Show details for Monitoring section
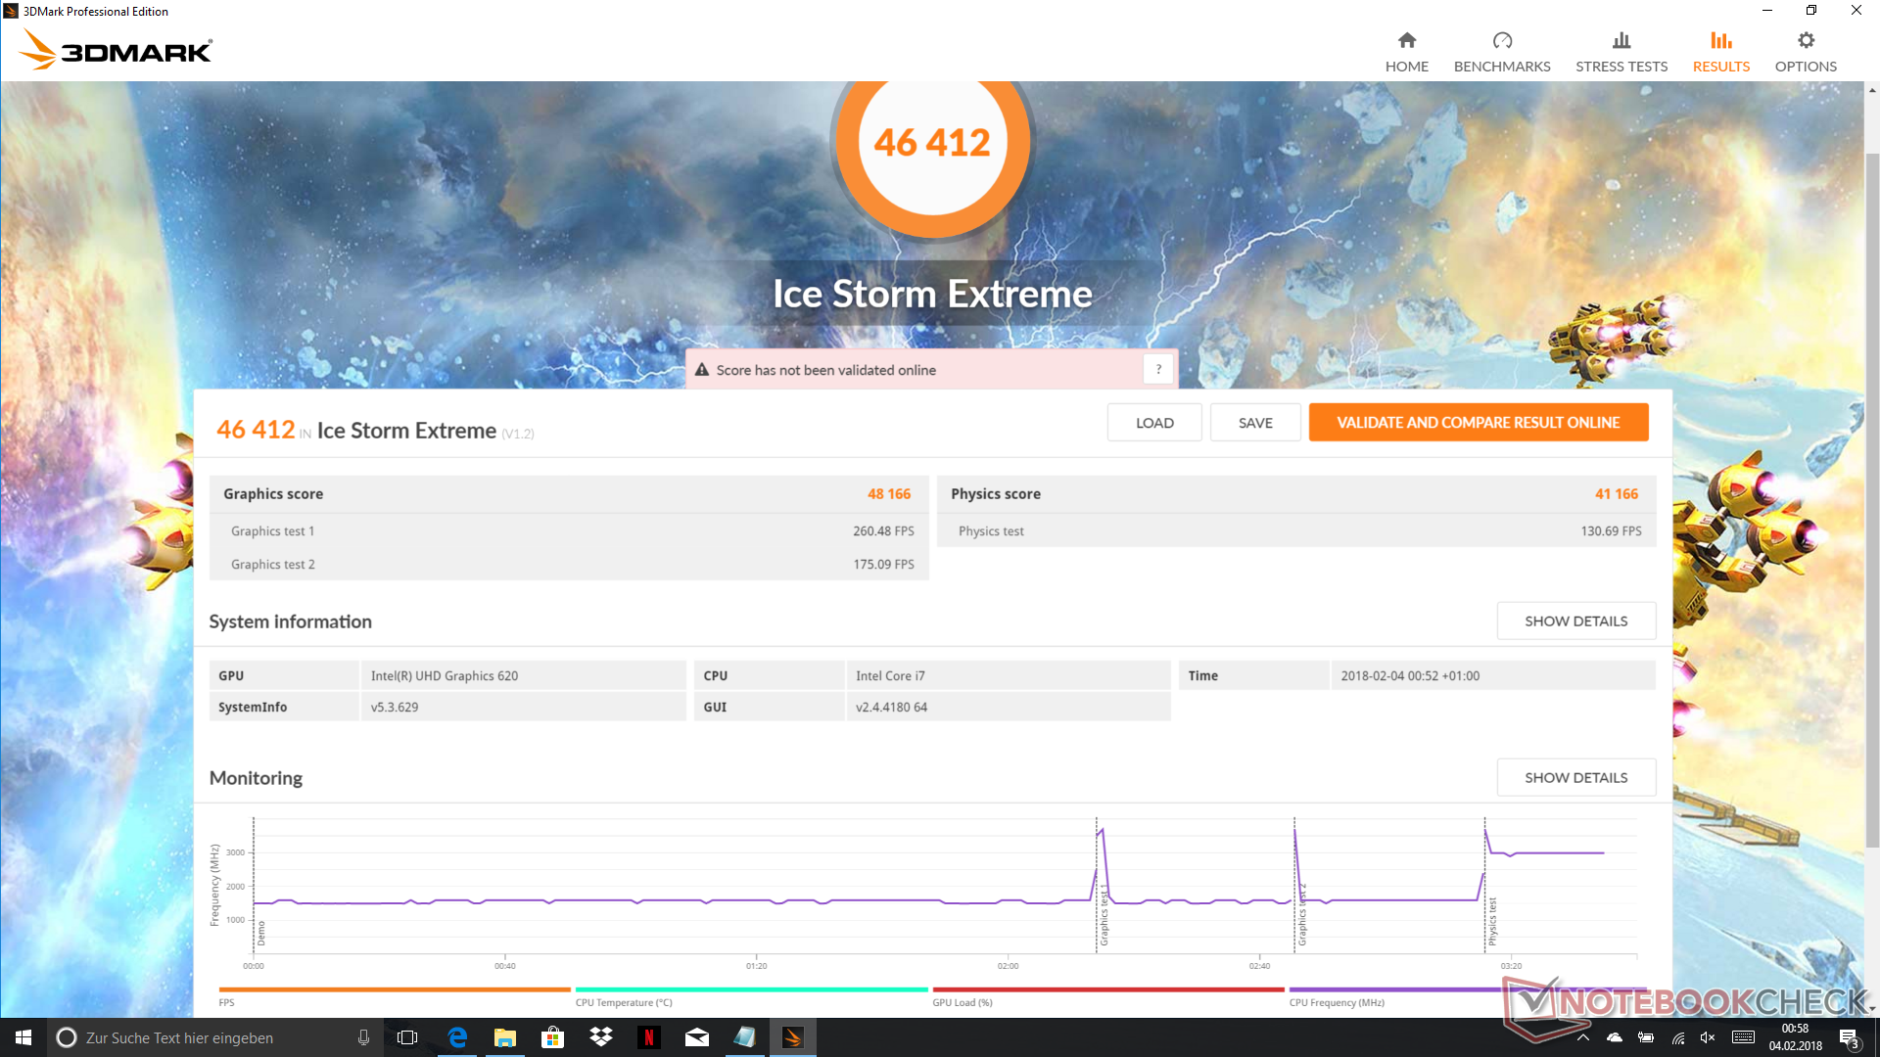The width and height of the screenshot is (1880, 1057). point(1575,778)
